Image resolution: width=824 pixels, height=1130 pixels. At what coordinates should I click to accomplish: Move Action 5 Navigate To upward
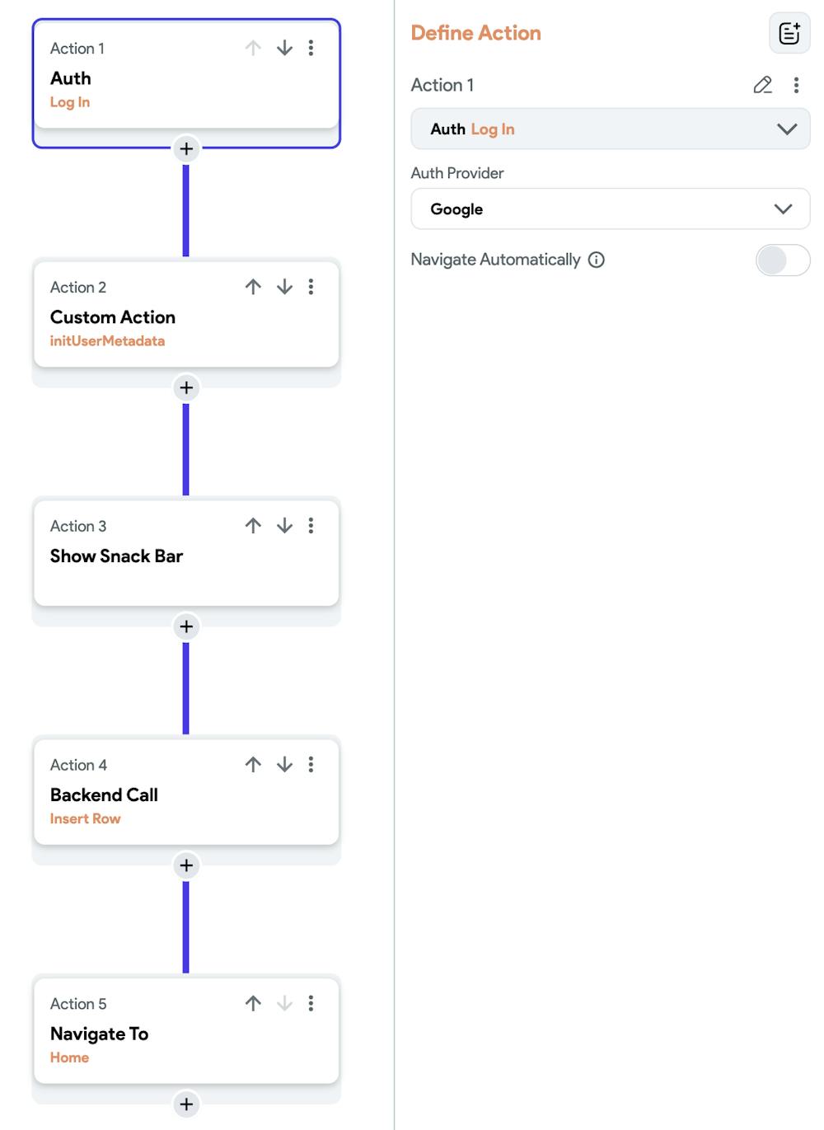point(253,1003)
